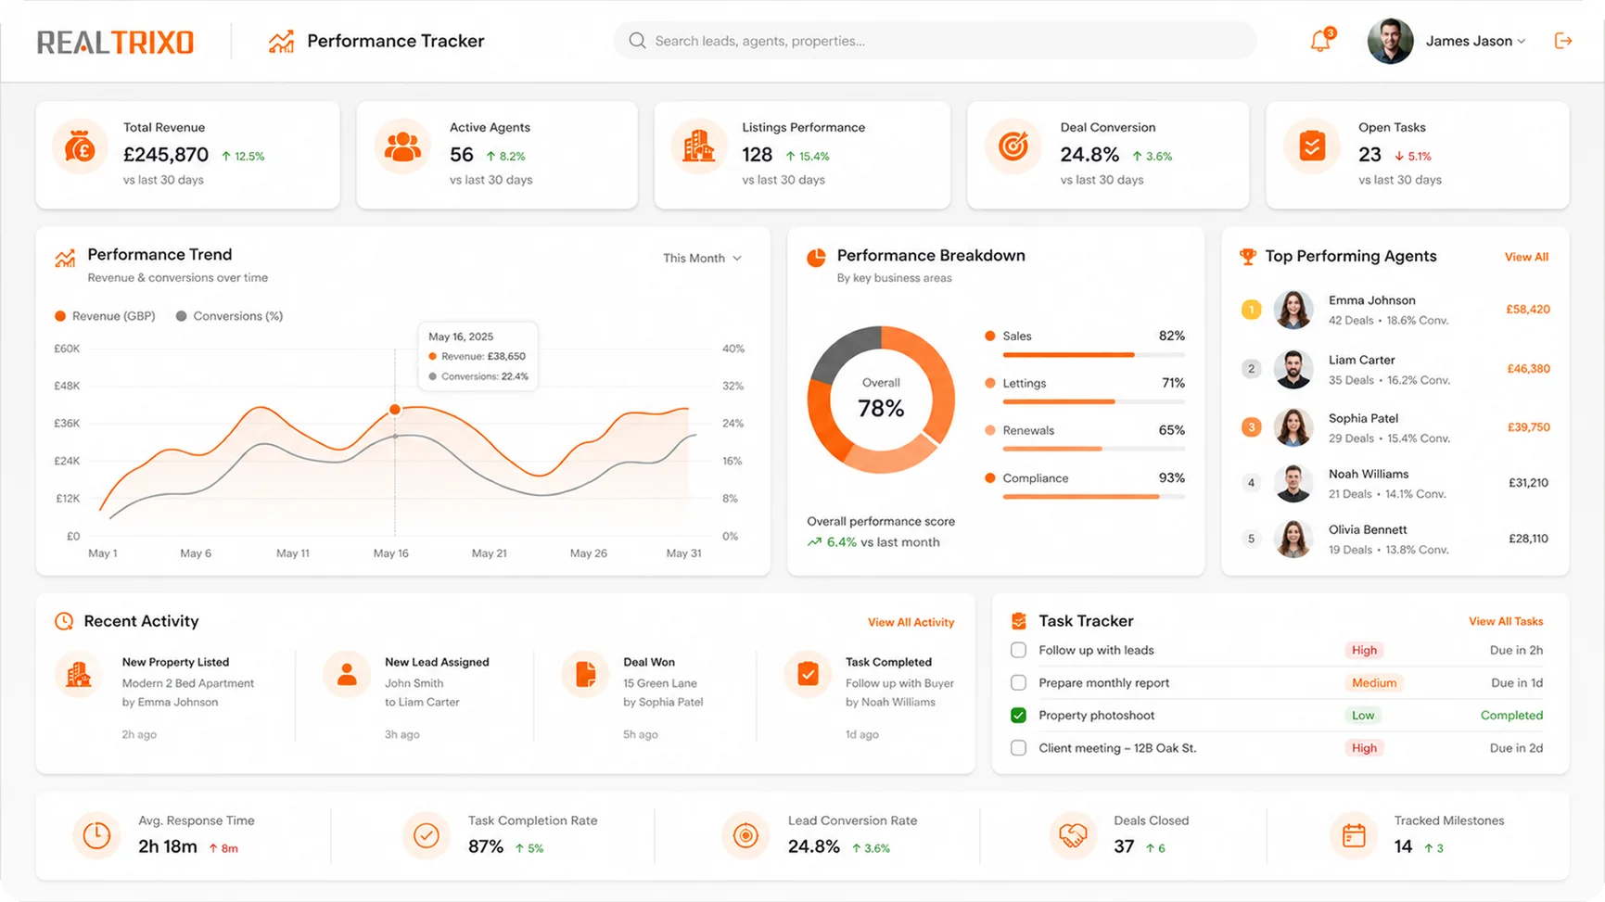Click Olivia Bennett's profile photo

[x=1293, y=539]
